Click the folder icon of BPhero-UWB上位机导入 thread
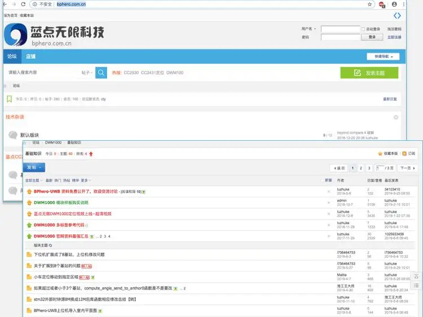This screenshot has width=423, height=317. (x=29, y=311)
